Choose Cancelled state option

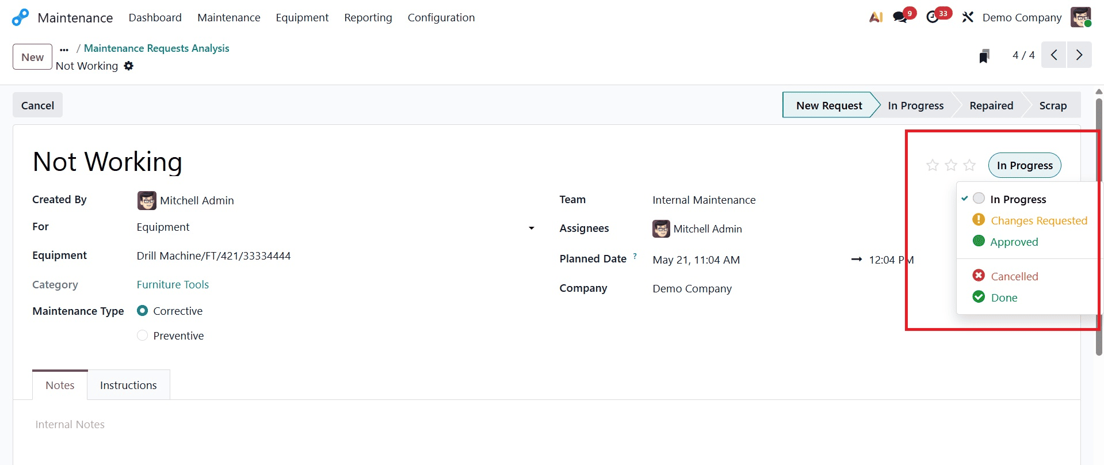(1006, 276)
